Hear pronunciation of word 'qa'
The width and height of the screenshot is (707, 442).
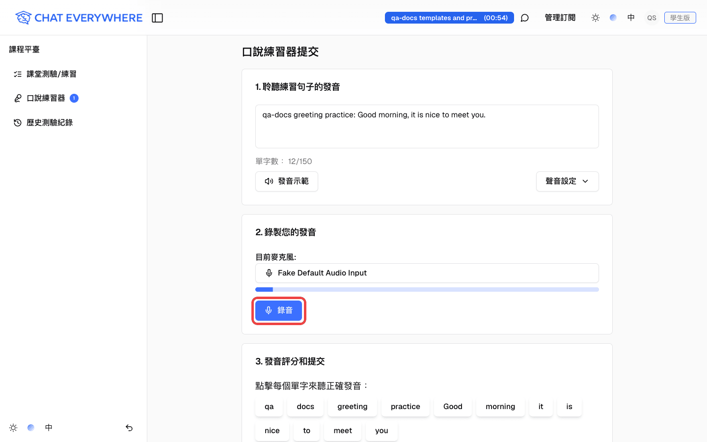pyautogui.click(x=269, y=407)
